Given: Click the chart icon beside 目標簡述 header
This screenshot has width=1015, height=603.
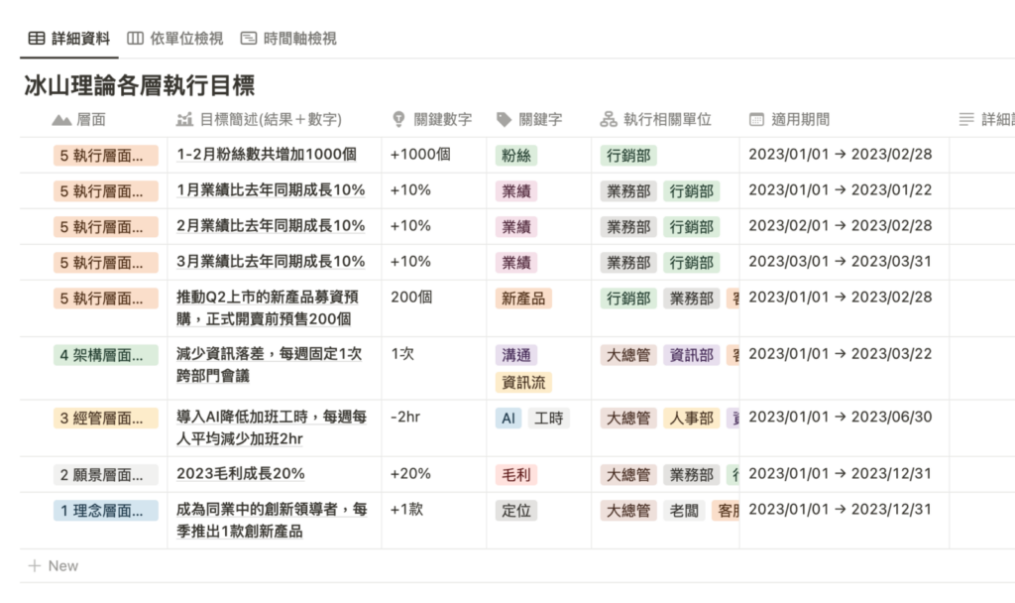Looking at the screenshot, I should (183, 119).
